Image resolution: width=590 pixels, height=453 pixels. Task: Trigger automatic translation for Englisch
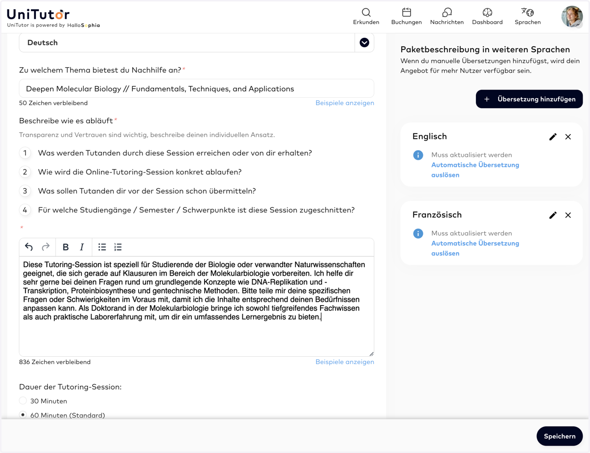(x=475, y=170)
